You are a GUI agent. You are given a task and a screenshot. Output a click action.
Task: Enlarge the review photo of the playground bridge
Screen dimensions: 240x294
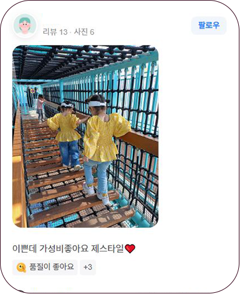tap(85, 136)
